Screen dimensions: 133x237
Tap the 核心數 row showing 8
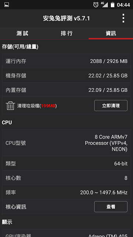[66, 178]
